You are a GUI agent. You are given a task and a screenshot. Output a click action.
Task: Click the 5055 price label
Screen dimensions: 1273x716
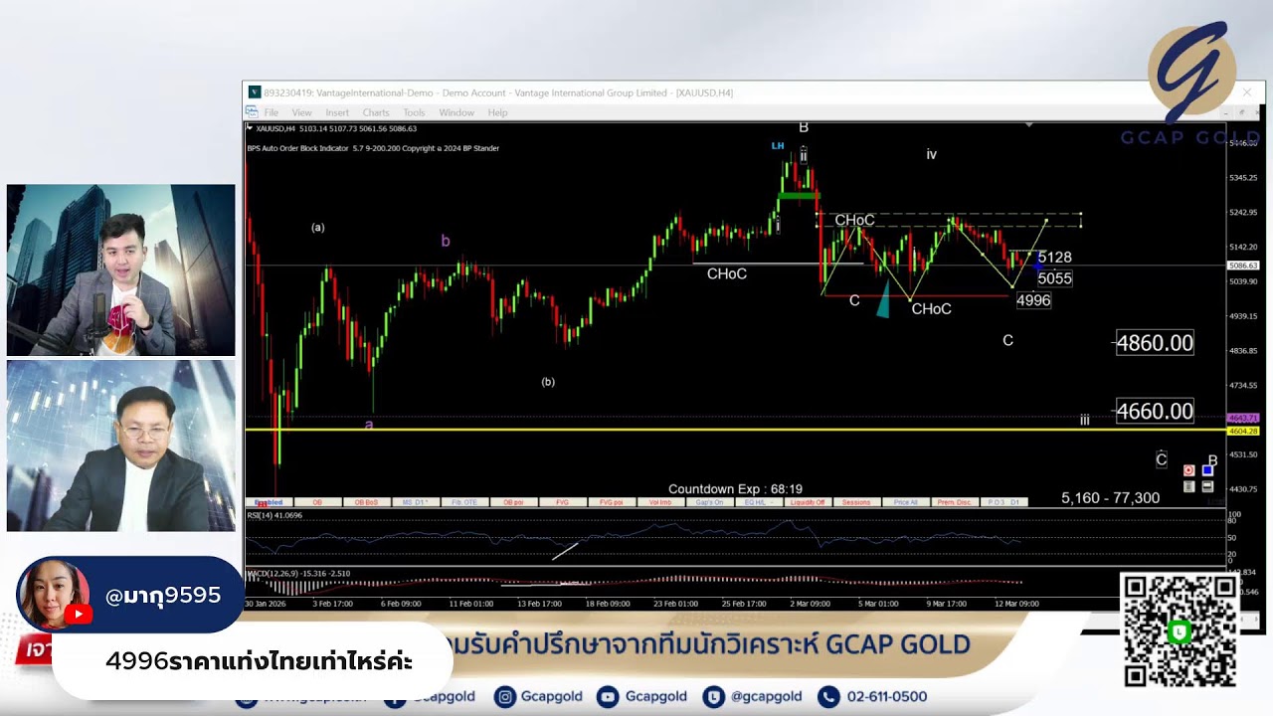coord(1054,278)
